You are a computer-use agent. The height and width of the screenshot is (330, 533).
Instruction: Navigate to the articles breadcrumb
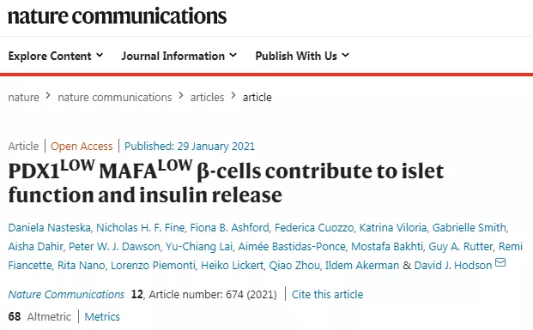click(x=207, y=98)
